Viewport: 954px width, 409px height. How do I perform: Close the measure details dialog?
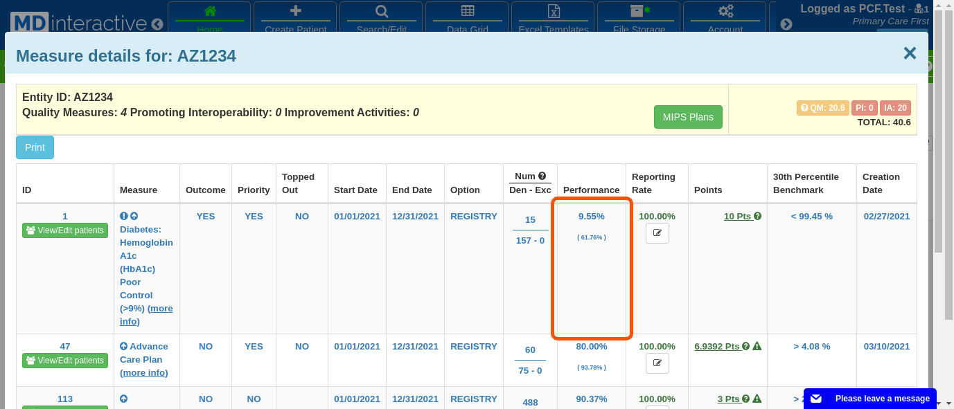[910, 53]
